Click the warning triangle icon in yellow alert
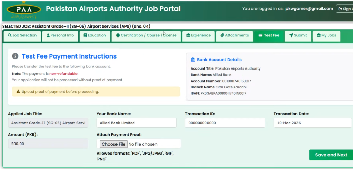 pyautogui.click(x=18, y=92)
